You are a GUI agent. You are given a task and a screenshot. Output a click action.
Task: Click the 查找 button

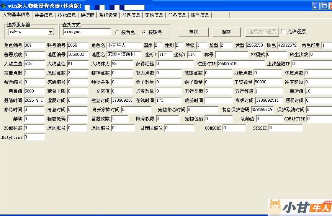193,32
